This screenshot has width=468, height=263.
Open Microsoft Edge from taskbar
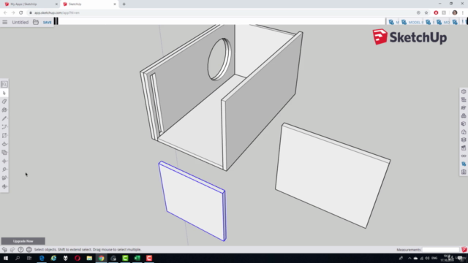point(42,258)
